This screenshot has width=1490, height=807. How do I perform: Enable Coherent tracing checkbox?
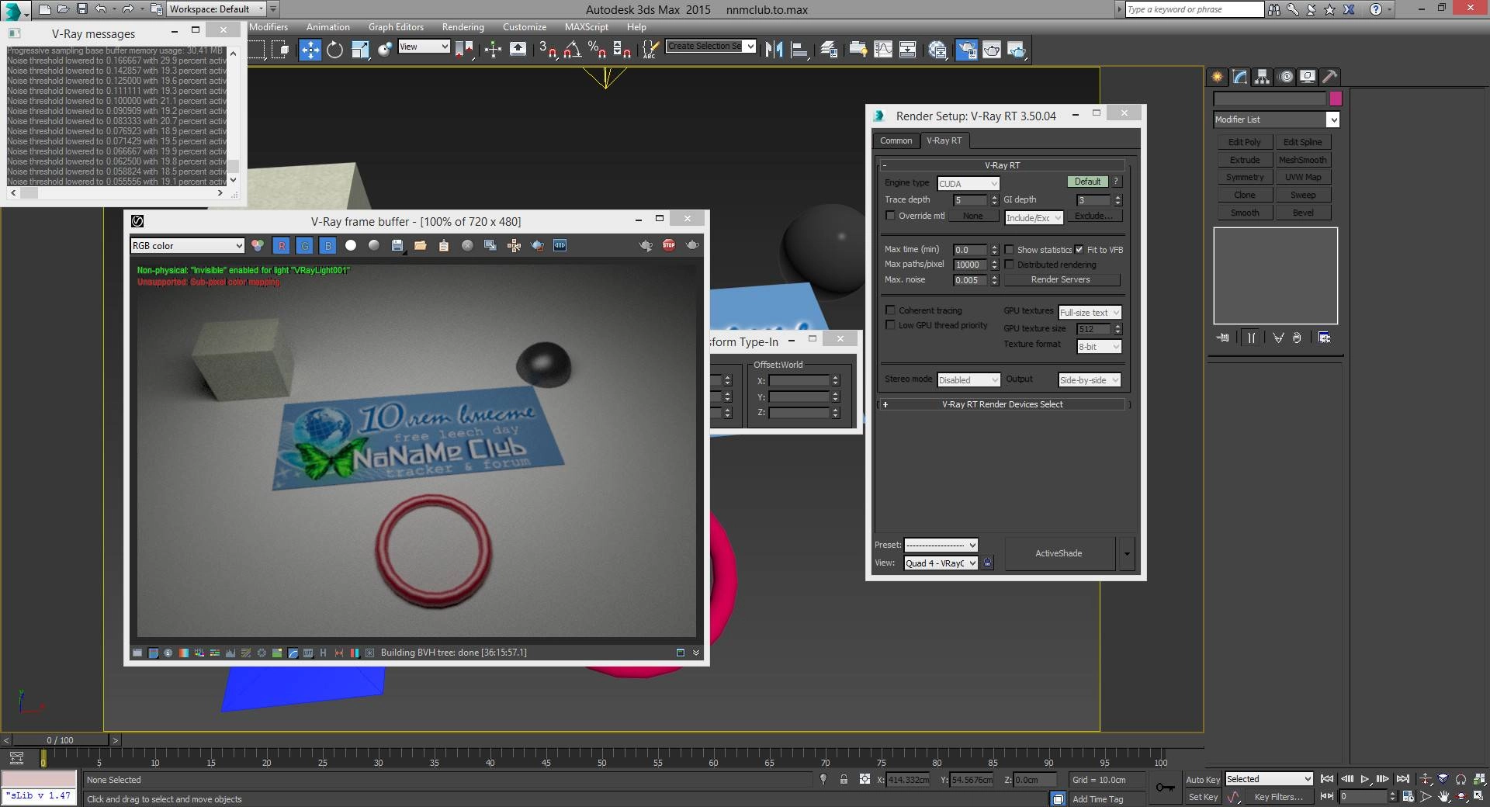890,310
